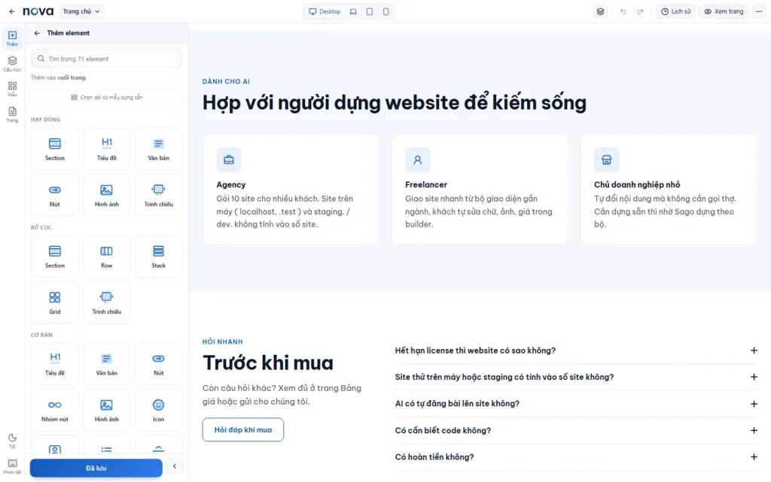Click Chọn dải từ mẫu dựng sẵn
Viewport: 771px width, 482px height.
(x=107, y=97)
